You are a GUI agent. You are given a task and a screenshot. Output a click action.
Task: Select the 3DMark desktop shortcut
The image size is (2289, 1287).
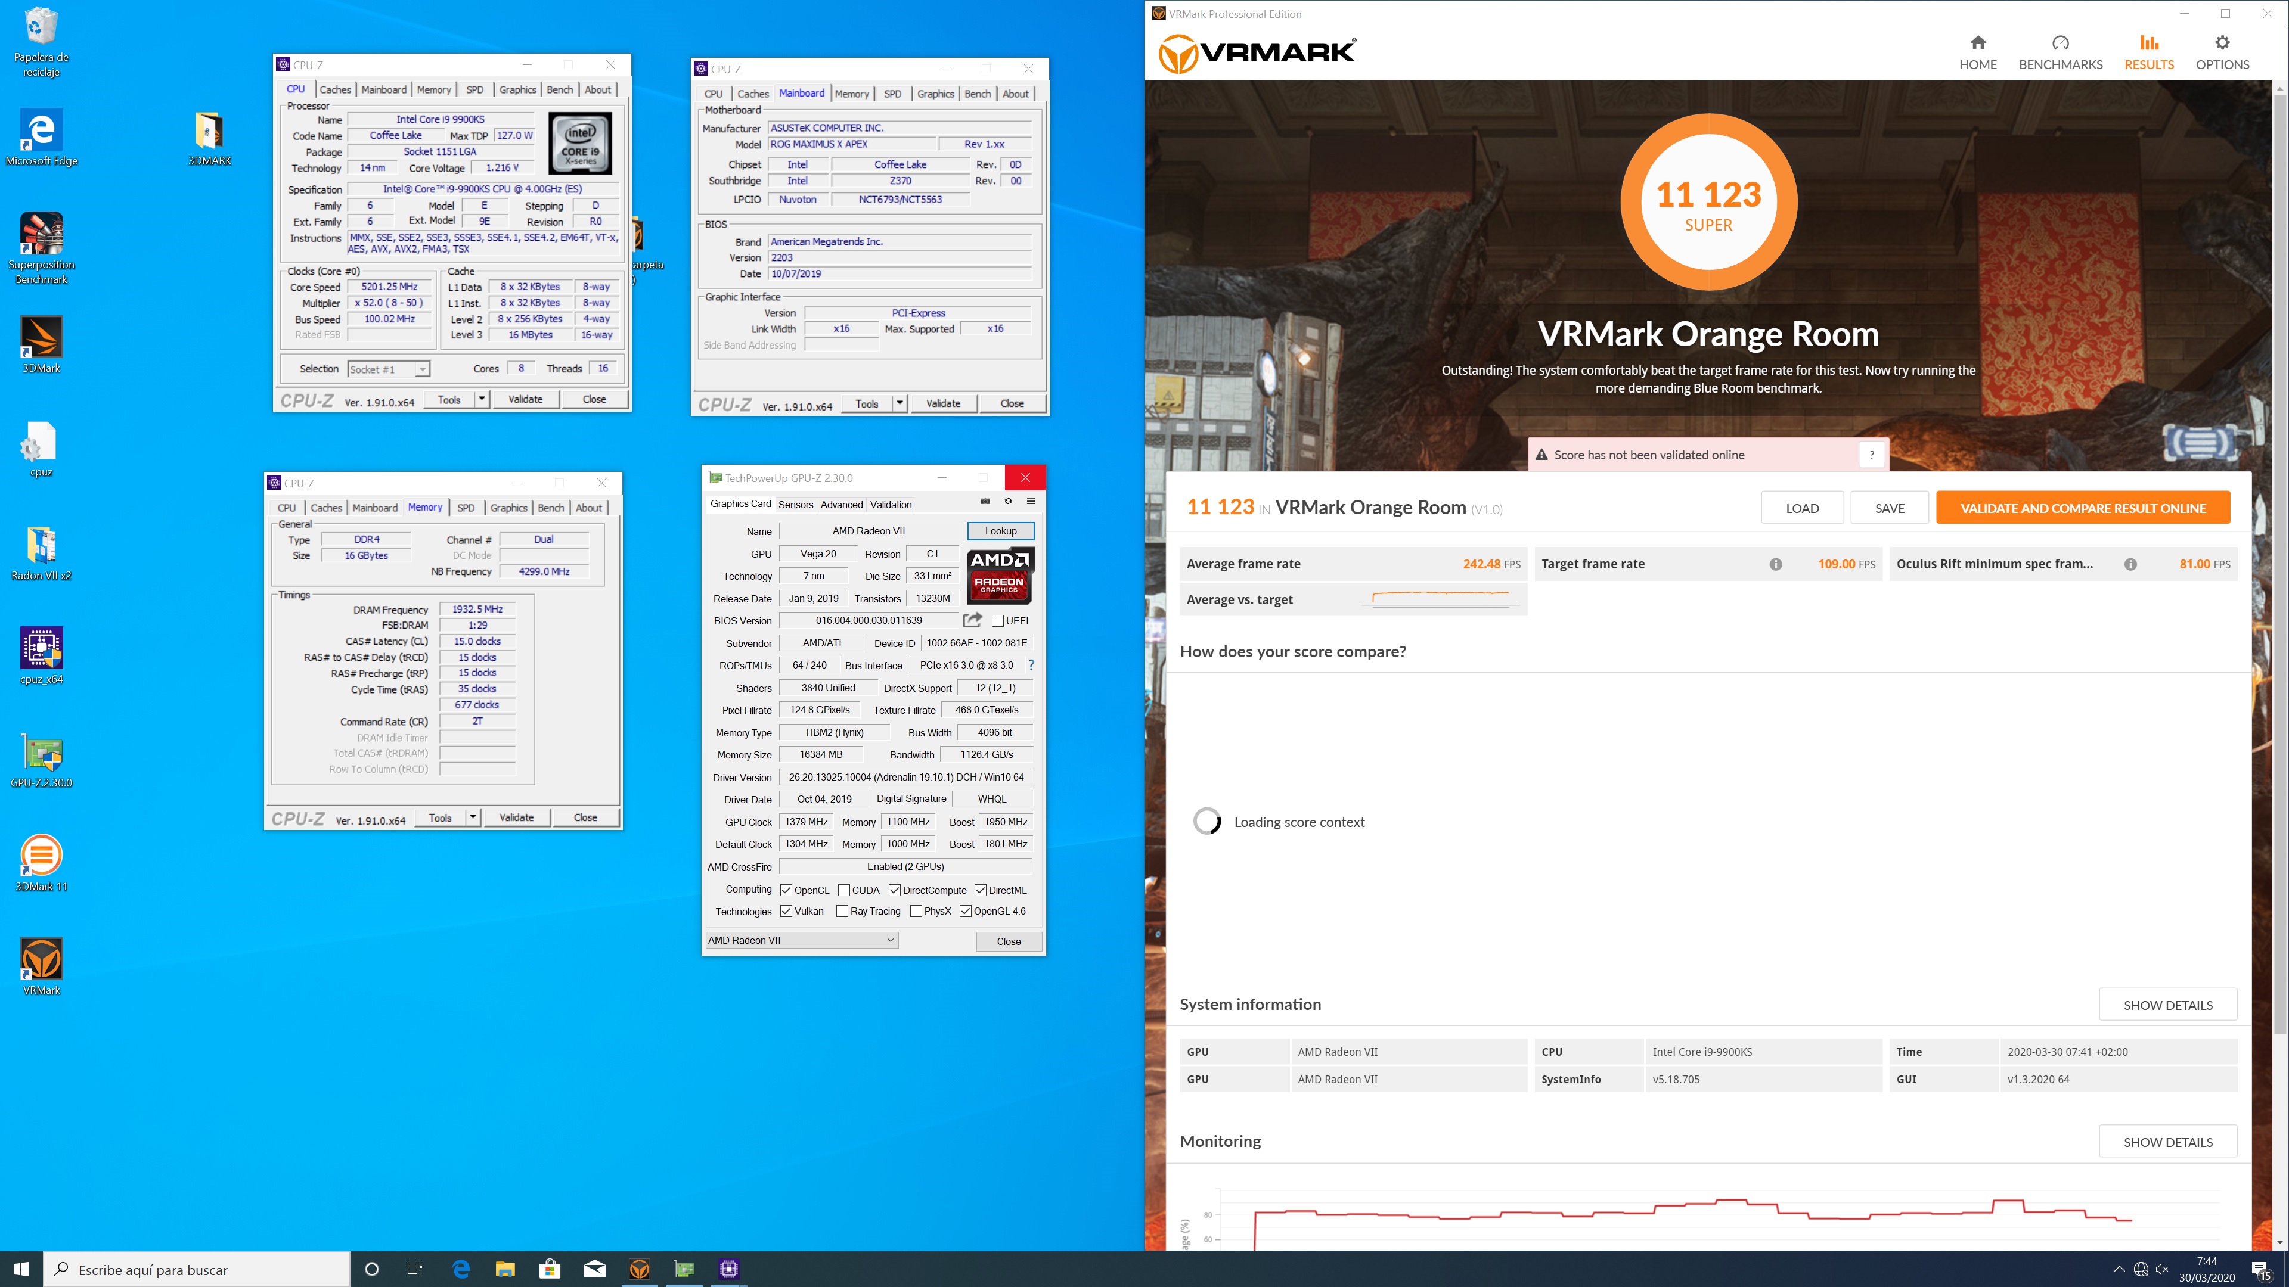[x=41, y=344]
